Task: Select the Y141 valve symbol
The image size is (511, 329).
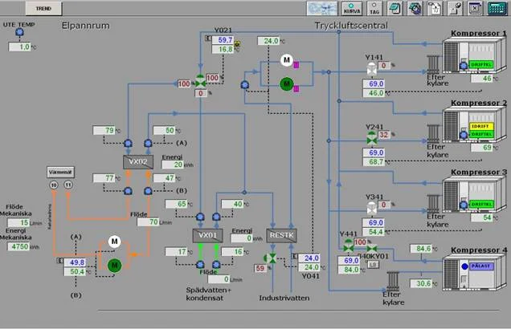Action: coord(372,69)
